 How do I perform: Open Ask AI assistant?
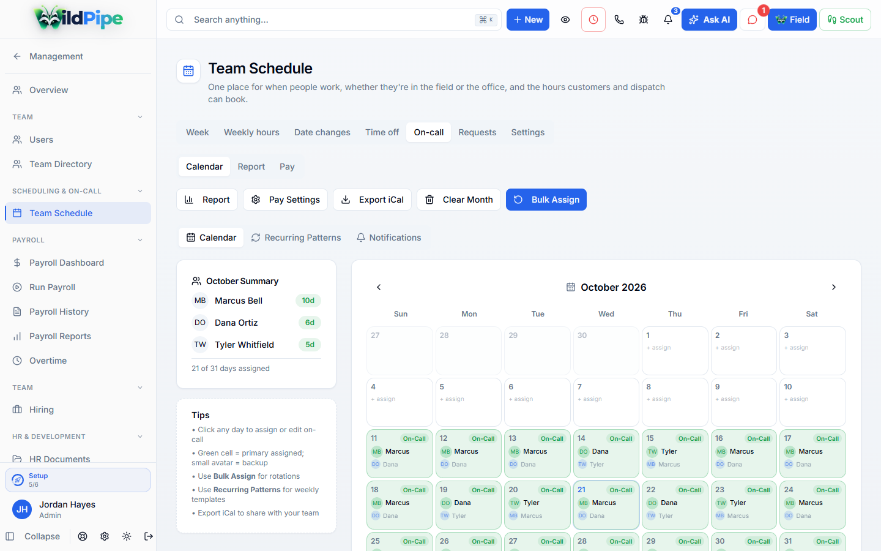pos(709,20)
